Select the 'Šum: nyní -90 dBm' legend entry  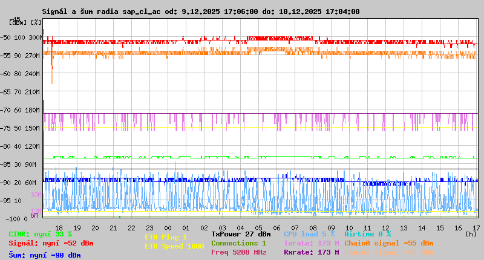click(x=45, y=255)
